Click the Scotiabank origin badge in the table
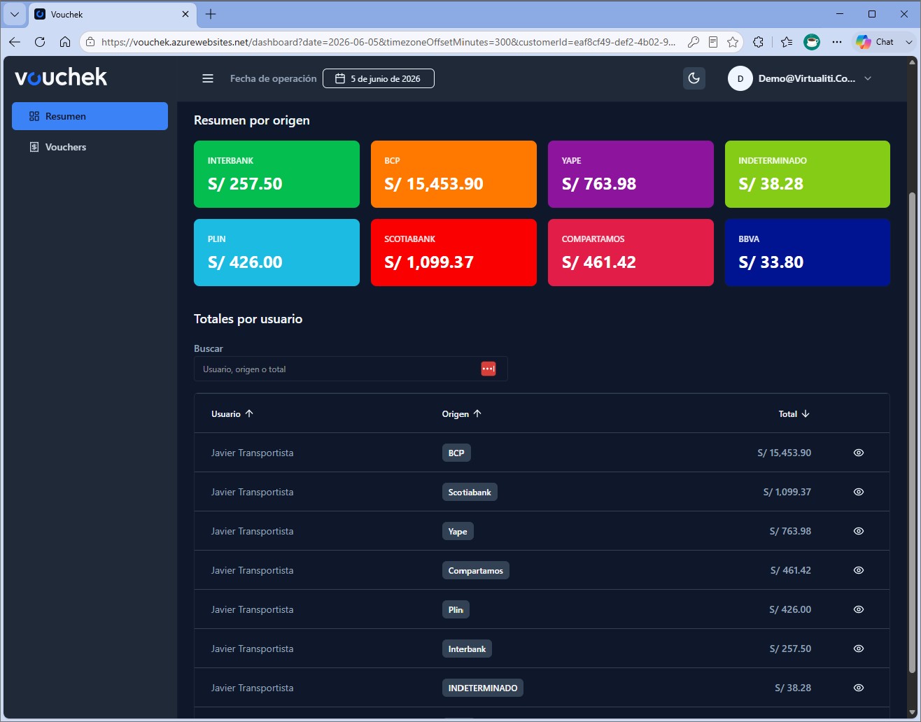This screenshot has width=921, height=722. click(470, 492)
